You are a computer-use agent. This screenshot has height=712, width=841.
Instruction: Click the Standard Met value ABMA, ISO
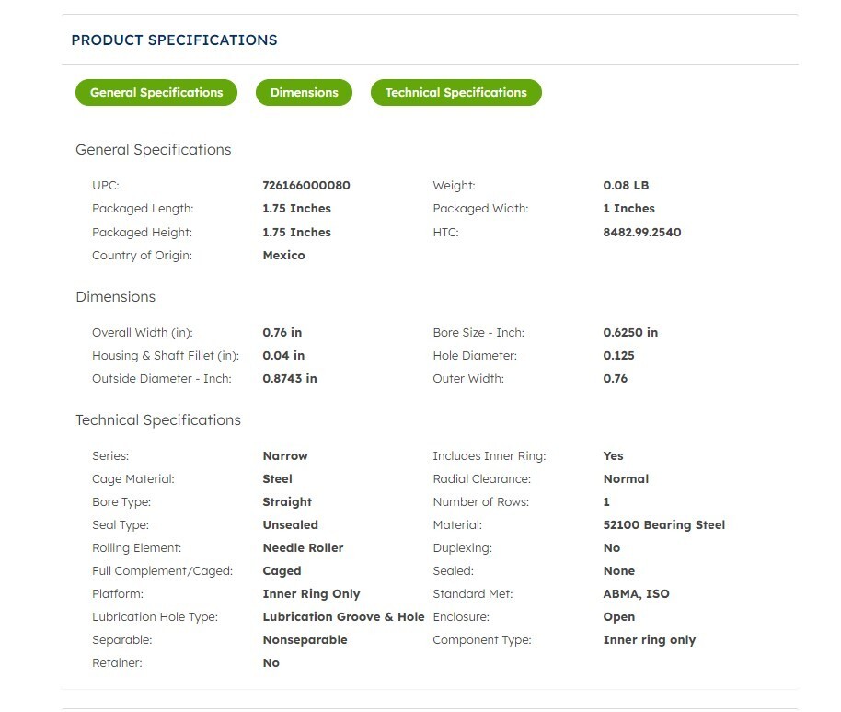(636, 594)
